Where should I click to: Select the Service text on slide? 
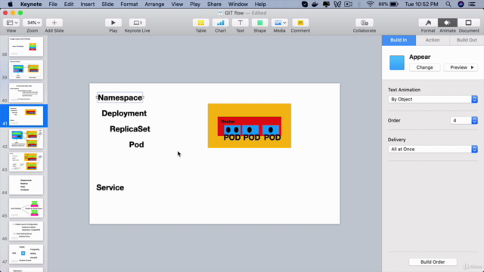110,187
